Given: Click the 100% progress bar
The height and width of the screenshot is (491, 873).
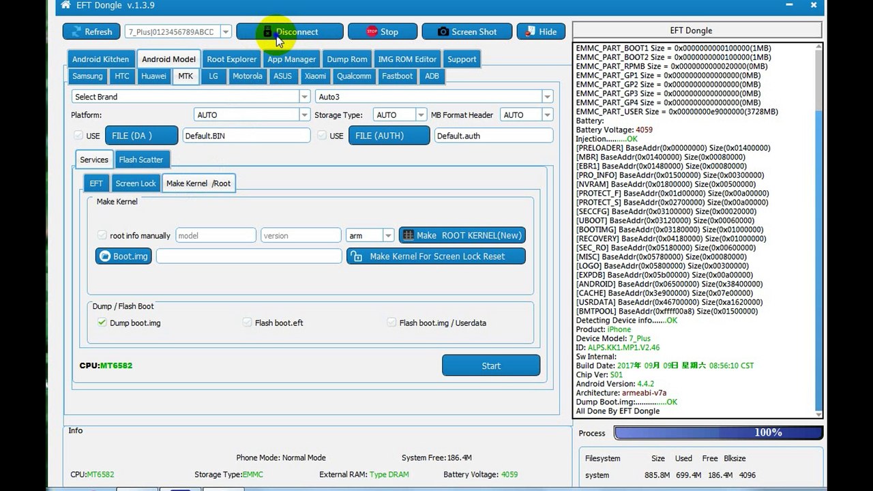Looking at the screenshot, I should point(719,432).
